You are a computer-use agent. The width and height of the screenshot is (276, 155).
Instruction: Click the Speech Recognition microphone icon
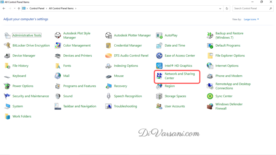pos(109,96)
